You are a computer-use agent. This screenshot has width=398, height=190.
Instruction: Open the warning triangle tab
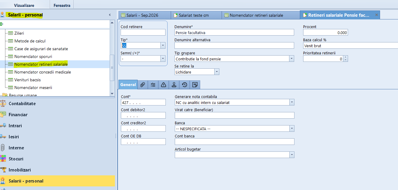pyautogui.click(x=164, y=85)
